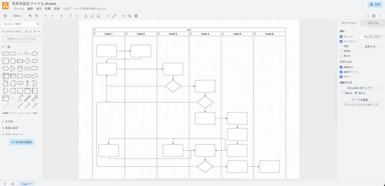Toggle the format panel icon
385x186 pixels.
tap(374, 16)
